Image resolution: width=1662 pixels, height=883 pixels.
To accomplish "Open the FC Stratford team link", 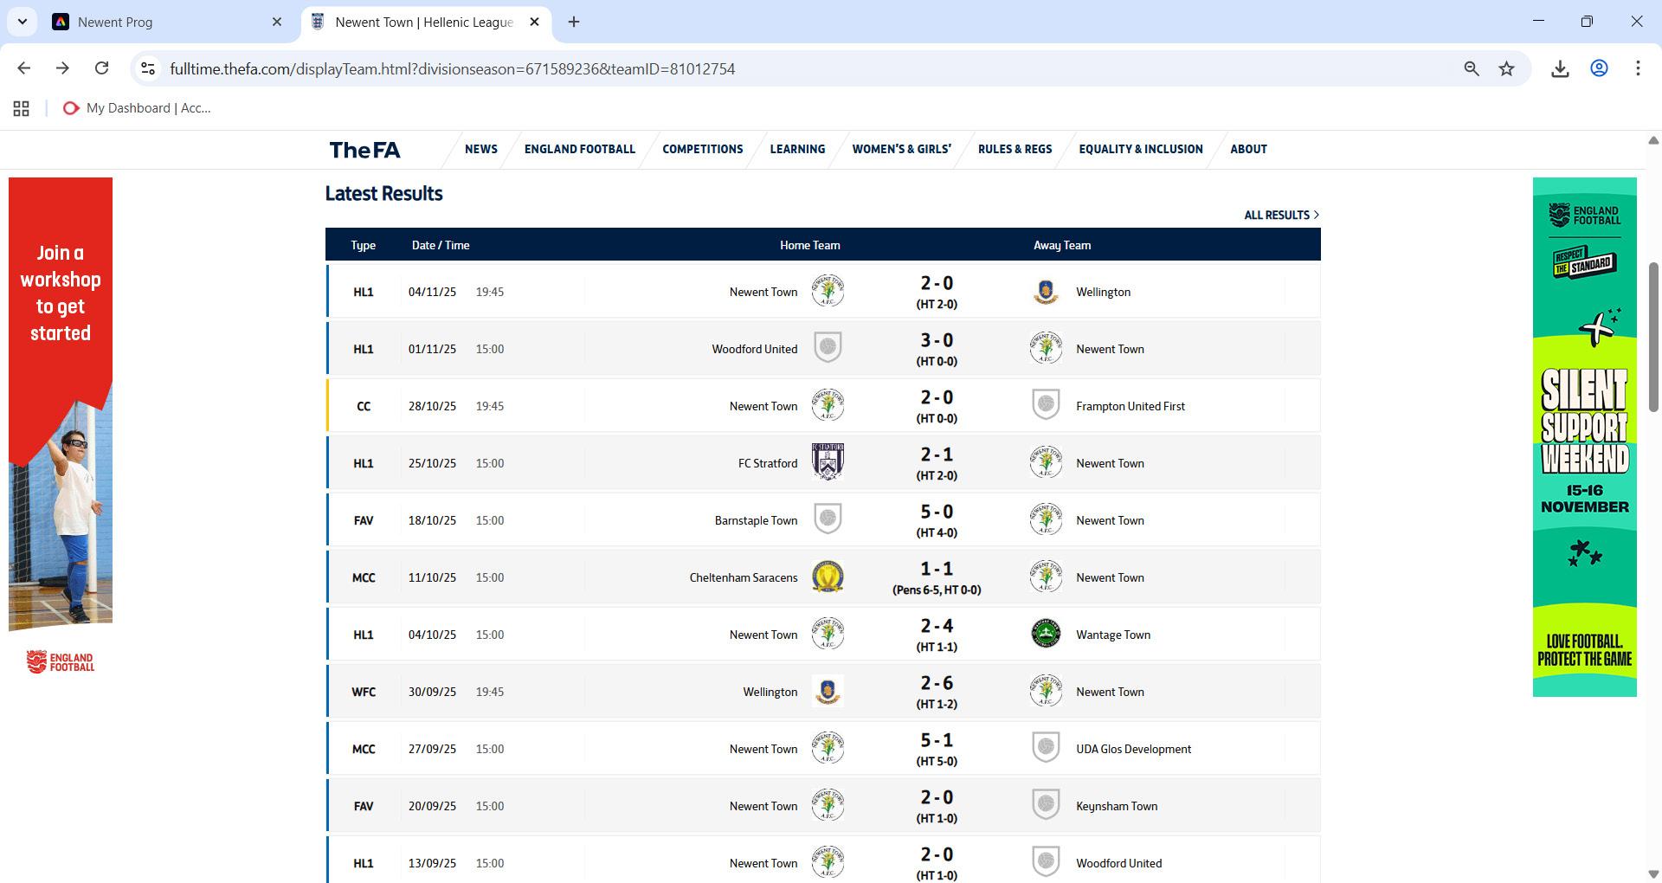I will pyautogui.click(x=768, y=463).
